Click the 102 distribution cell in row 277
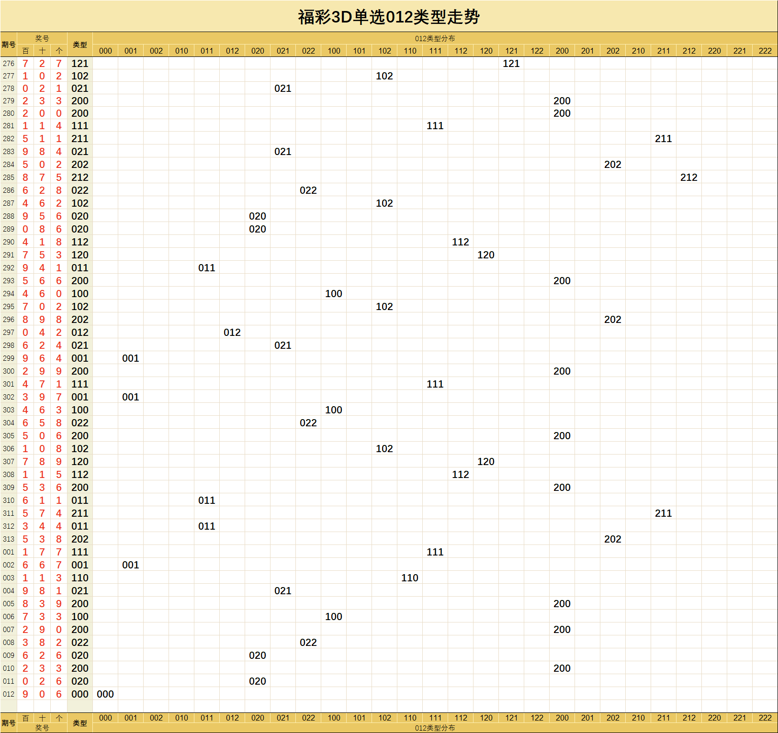Screen dimensions: 778x733 (384, 76)
